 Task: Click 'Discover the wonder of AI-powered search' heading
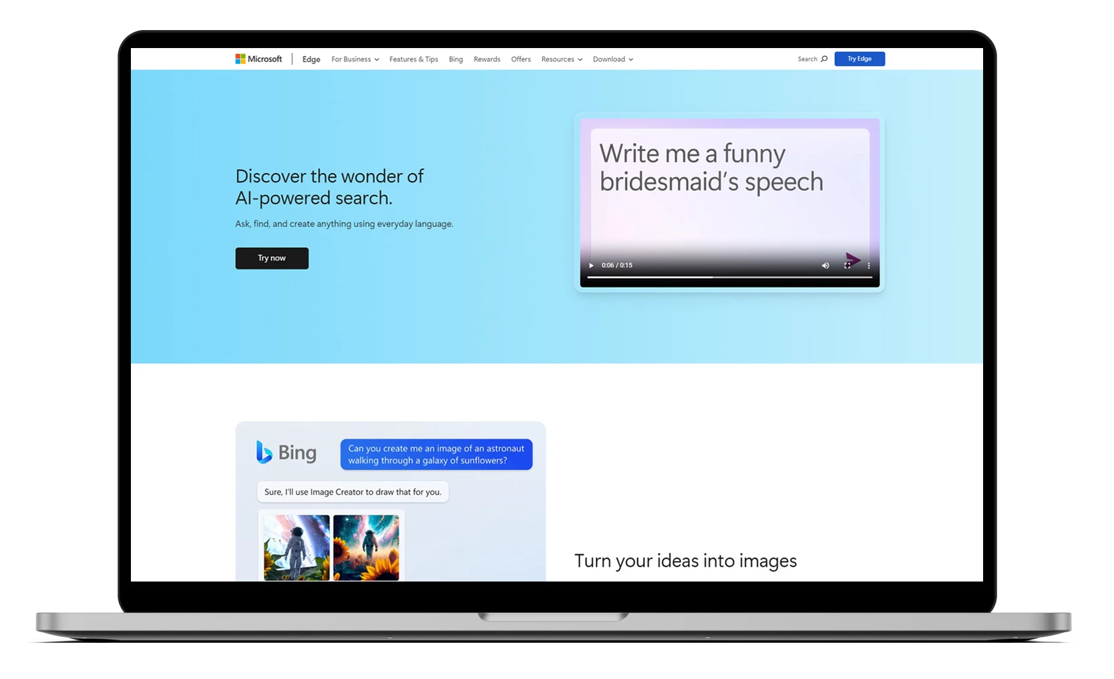329,187
